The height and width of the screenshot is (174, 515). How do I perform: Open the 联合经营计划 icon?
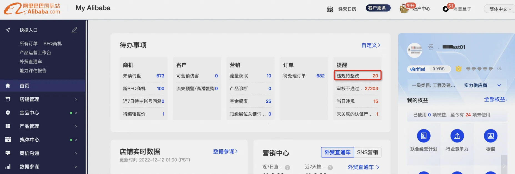pos(424,136)
